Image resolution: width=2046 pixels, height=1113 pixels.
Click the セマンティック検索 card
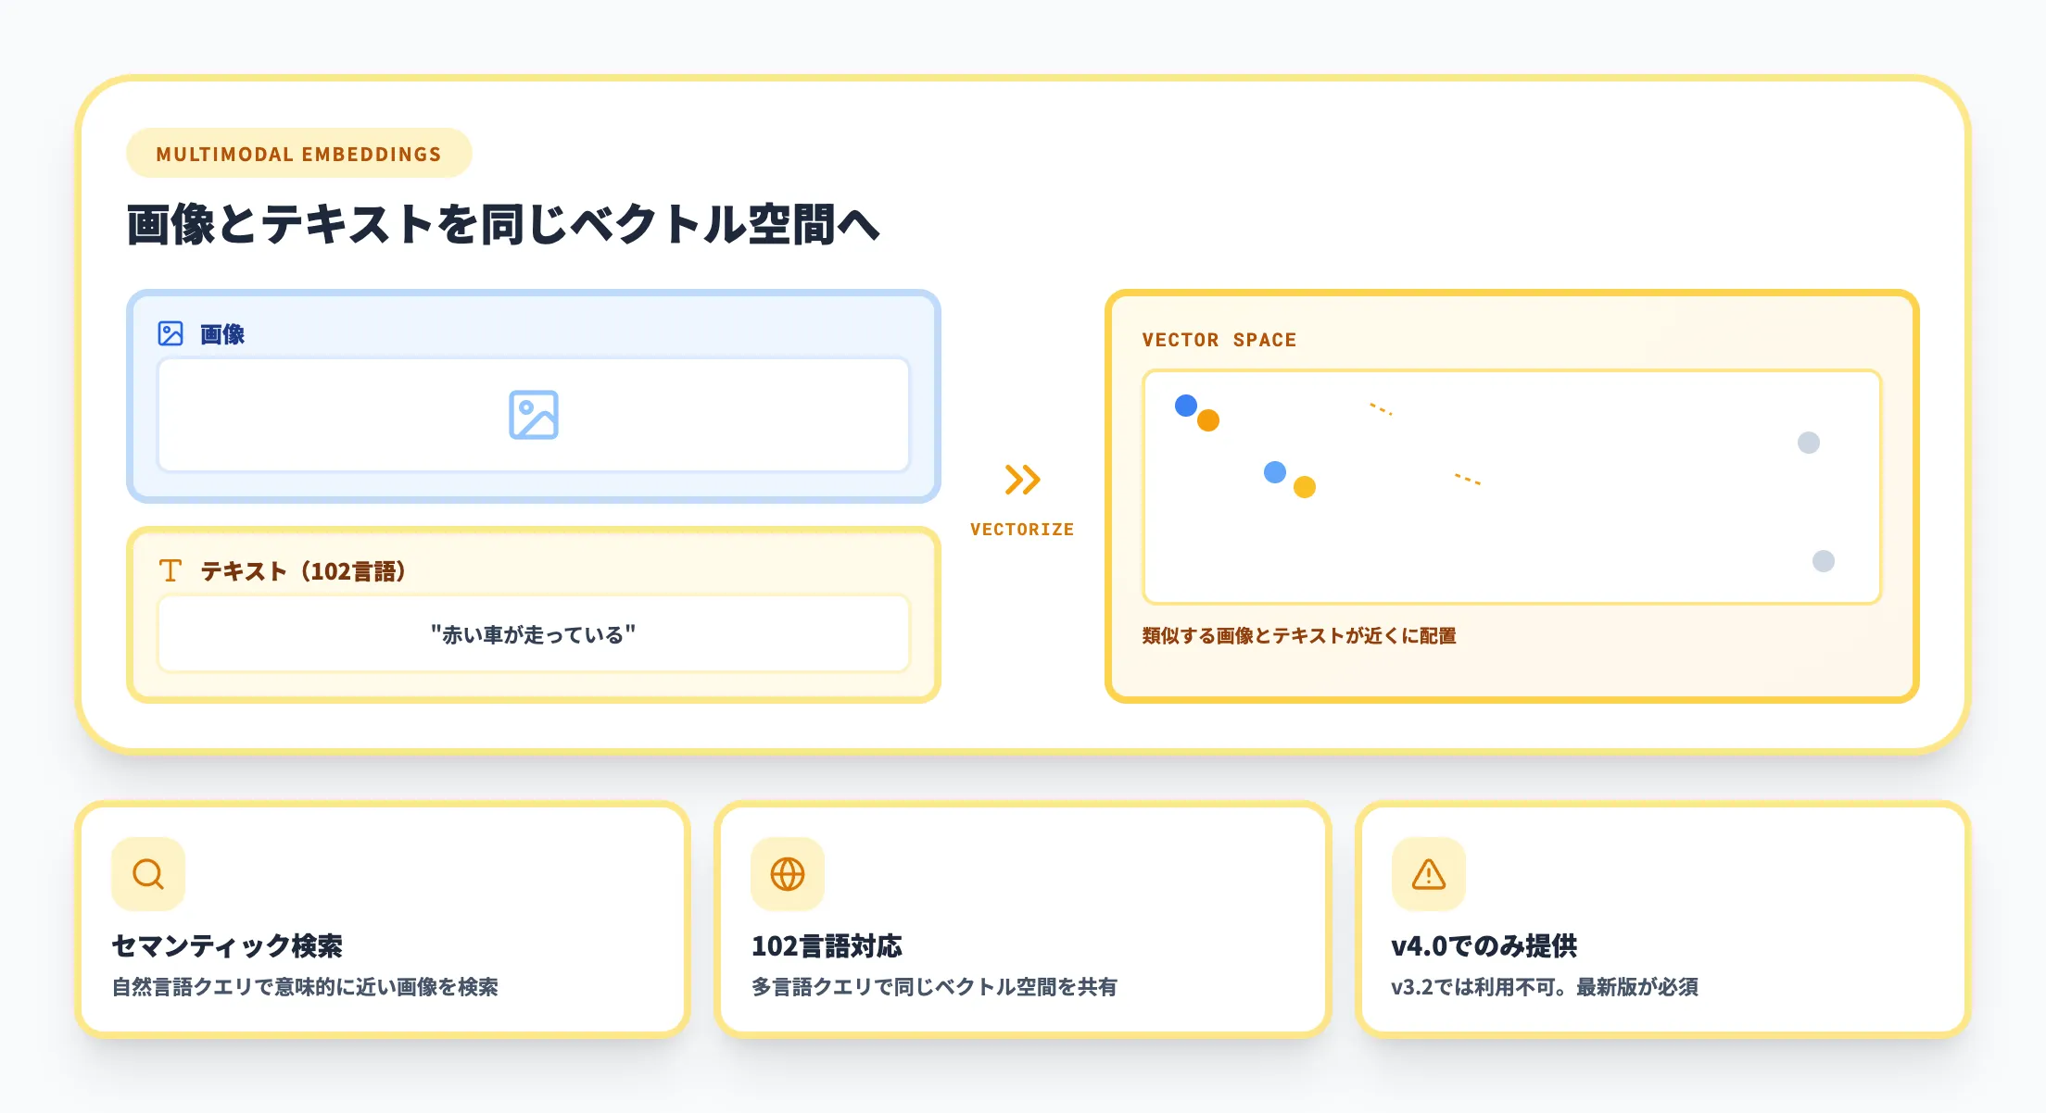[383, 921]
